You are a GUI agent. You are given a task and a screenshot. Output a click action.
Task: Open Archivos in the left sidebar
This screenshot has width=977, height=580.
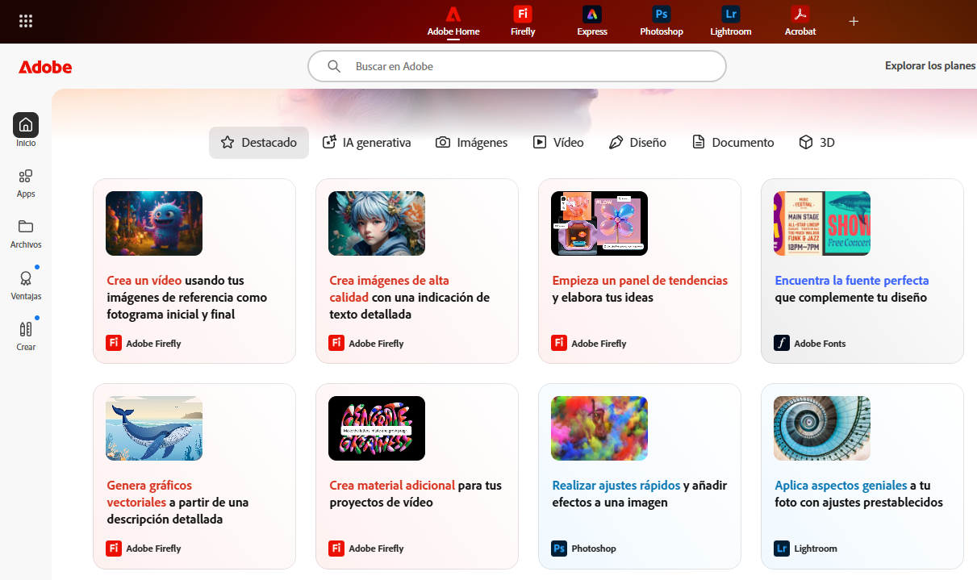click(26, 233)
